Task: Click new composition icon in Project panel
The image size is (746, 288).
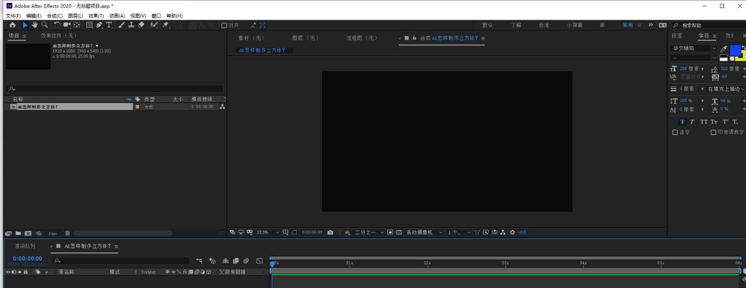Action: 28,233
